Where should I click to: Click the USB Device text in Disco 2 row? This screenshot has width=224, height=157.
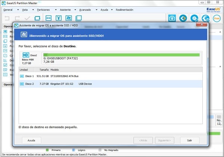(85, 84)
